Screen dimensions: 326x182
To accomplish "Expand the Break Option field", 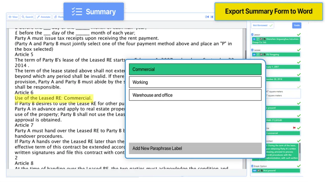I will (252, 166).
